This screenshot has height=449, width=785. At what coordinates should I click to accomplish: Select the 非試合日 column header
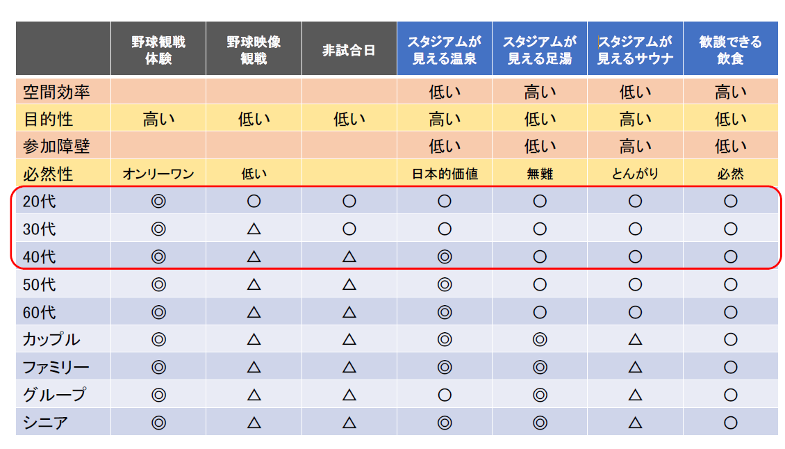(x=349, y=49)
